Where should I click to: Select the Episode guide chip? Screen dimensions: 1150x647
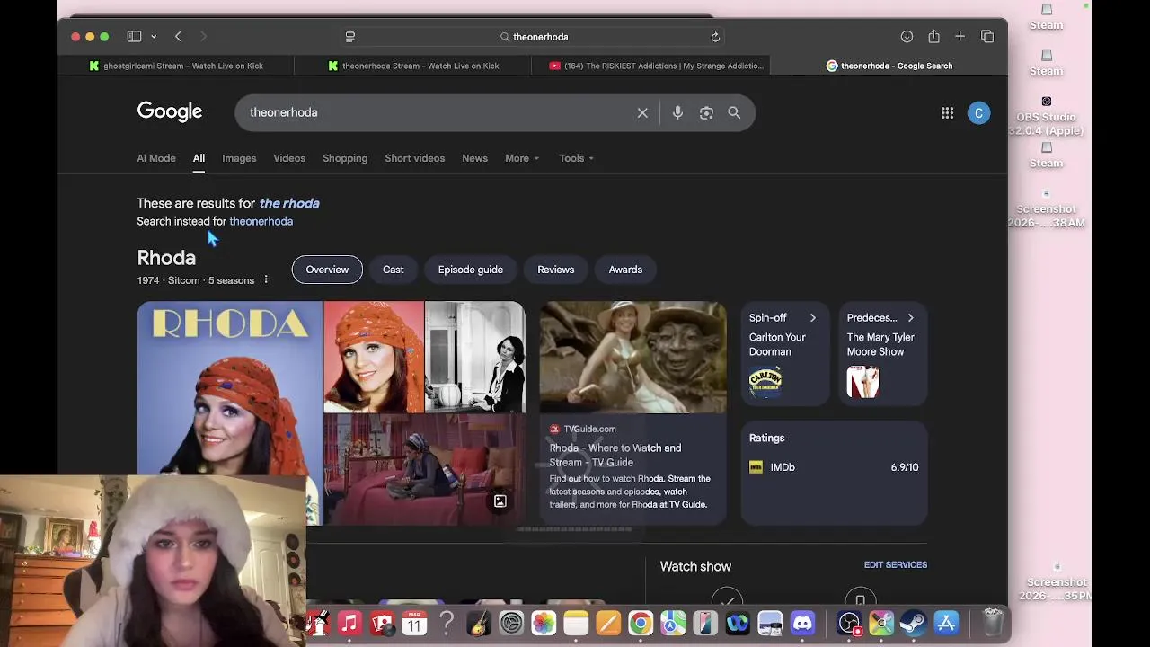[x=471, y=270]
